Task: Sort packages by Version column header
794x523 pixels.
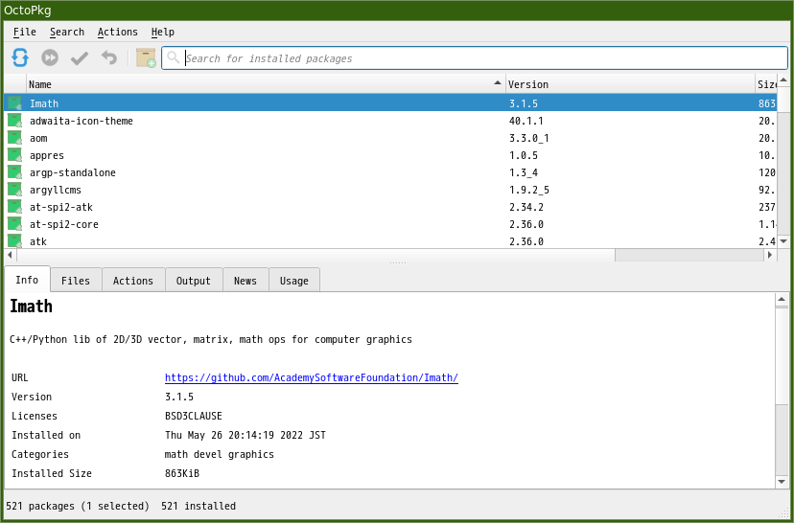Action: tap(630, 84)
